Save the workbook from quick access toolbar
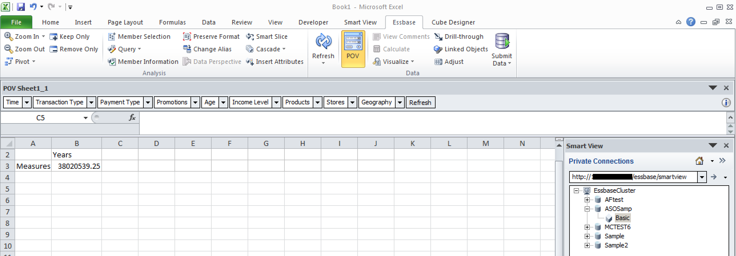Viewport: 736px width, 256px height. 21,7
